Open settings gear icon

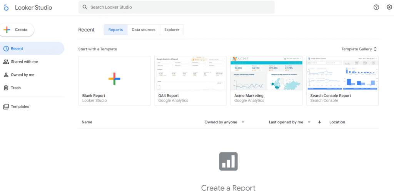[x=389, y=7]
